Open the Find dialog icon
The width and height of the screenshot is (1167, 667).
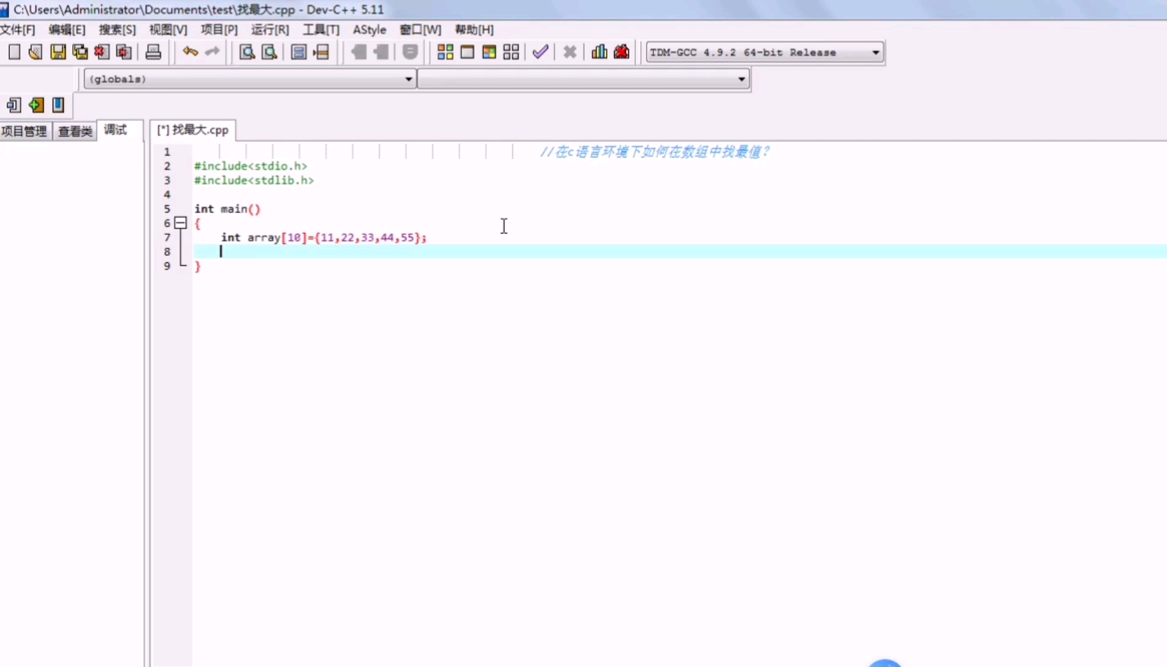click(x=247, y=52)
